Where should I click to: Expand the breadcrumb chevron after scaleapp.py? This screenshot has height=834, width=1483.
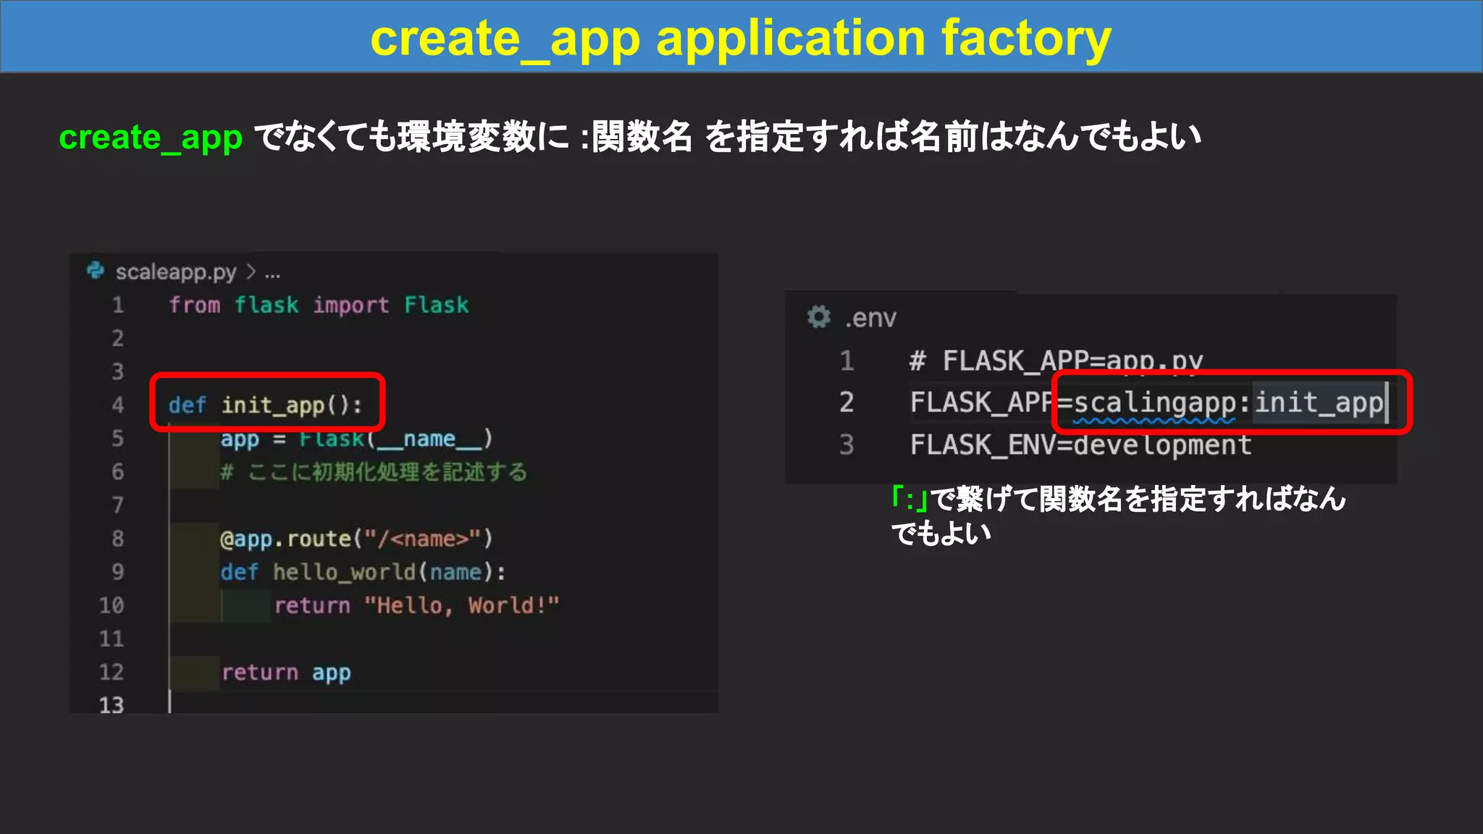[x=251, y=272]
